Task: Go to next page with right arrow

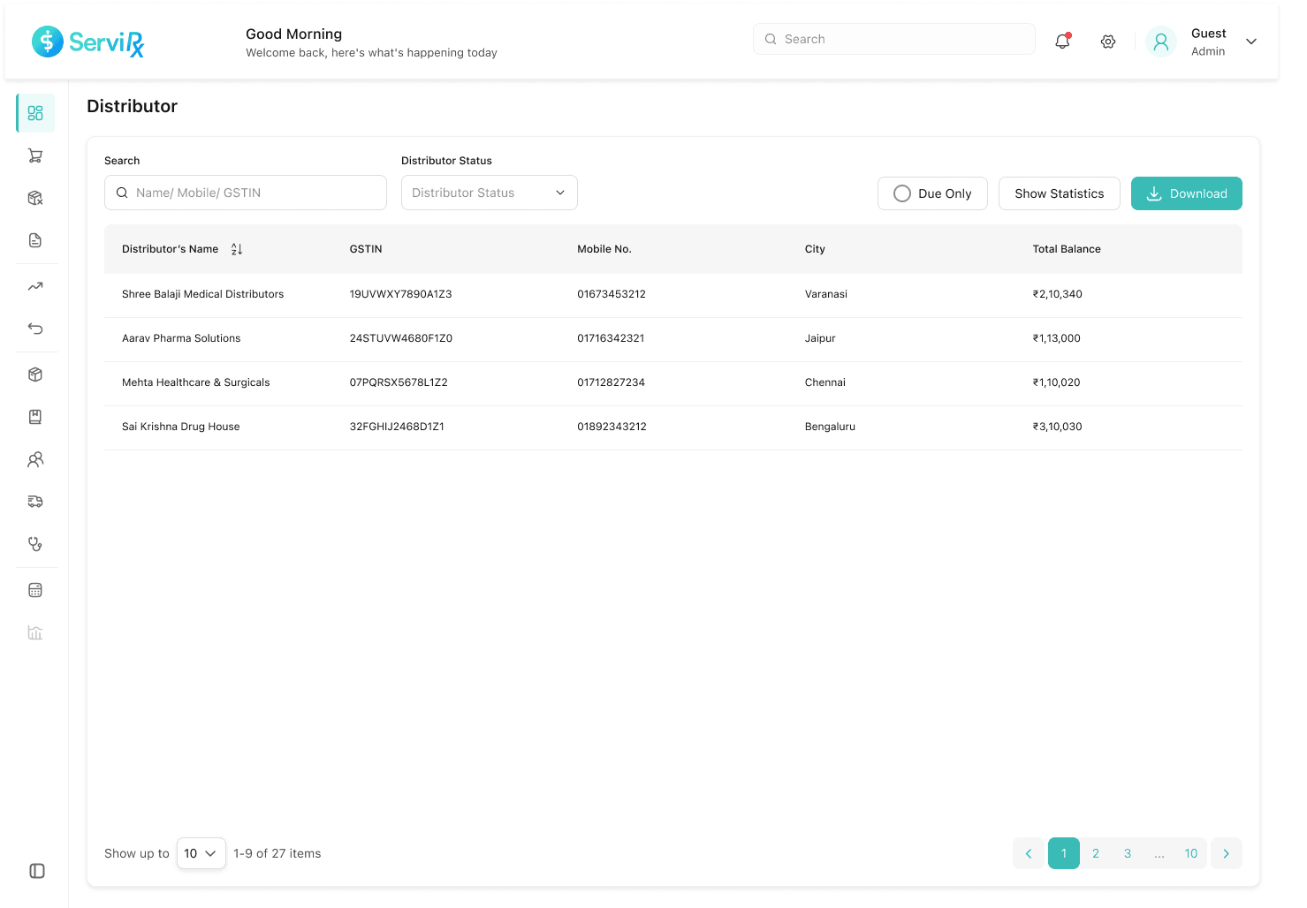Action: click(1226, 853)
